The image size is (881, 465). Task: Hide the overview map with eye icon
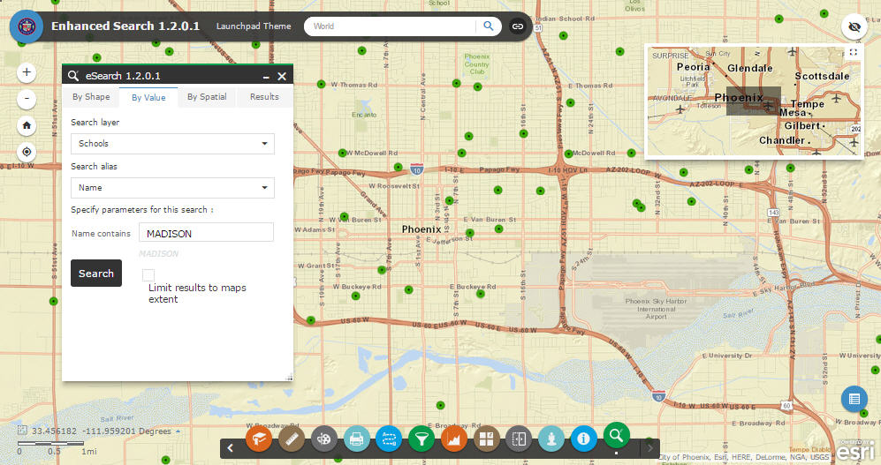[x=854, y=26]
